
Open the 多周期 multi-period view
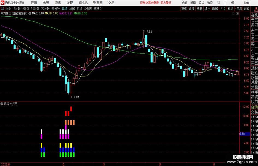point(88,8)
